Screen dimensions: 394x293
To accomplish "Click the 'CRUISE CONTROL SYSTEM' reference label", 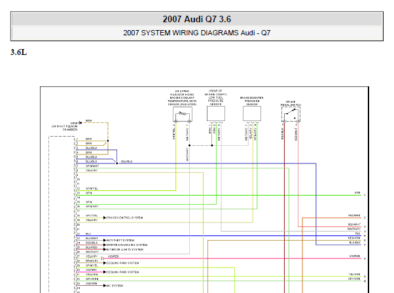I will [x=124, y=218].
